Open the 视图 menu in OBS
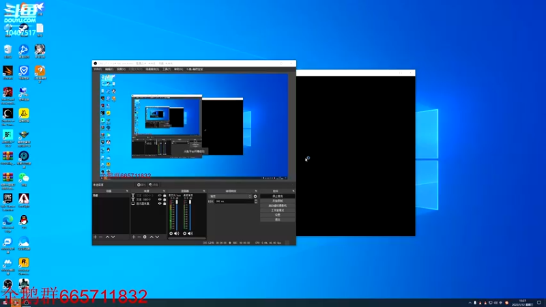The height and width of the screenshot is (307, 546). tap(121, 70)
